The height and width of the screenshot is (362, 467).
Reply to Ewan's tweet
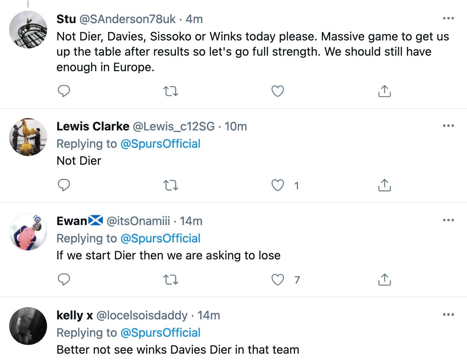[x=64, y=280]
